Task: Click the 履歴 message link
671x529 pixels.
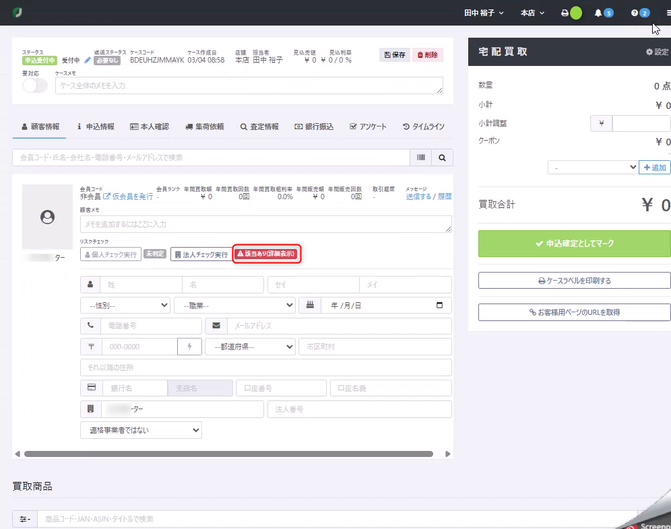Action: (x=445, y=197)
